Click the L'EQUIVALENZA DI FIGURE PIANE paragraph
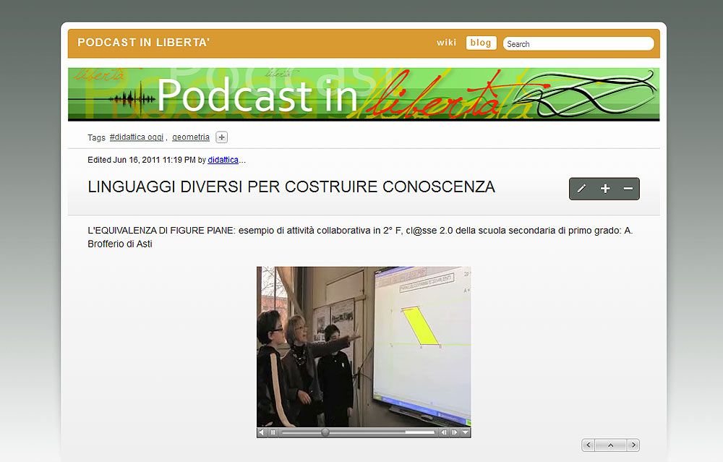723x462 pixels. (360, 237)
